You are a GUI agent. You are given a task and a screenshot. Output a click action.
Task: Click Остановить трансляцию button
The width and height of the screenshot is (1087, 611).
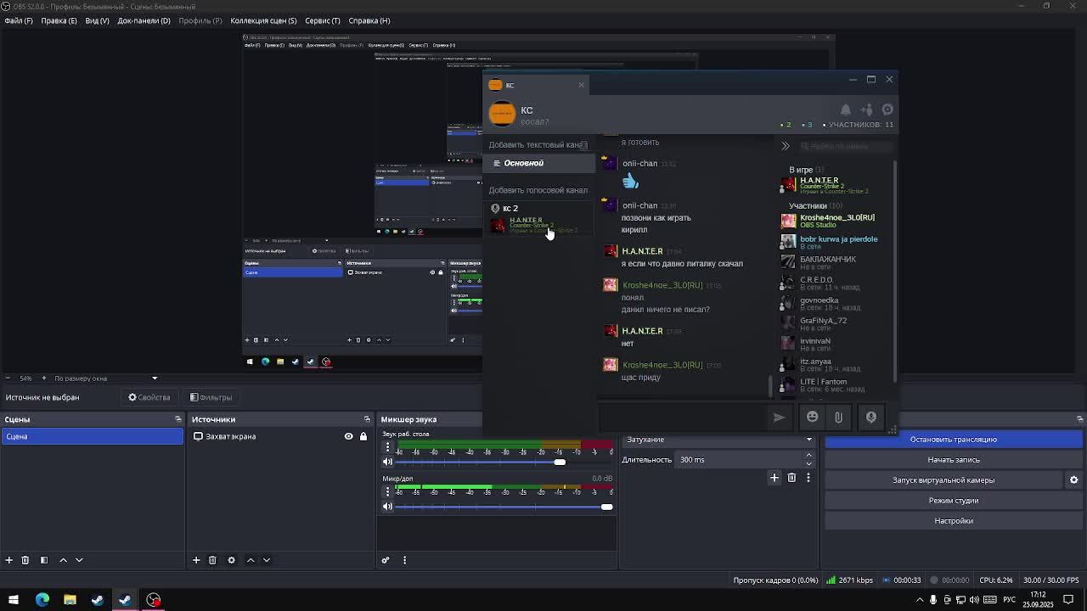[x=954, y=440]
